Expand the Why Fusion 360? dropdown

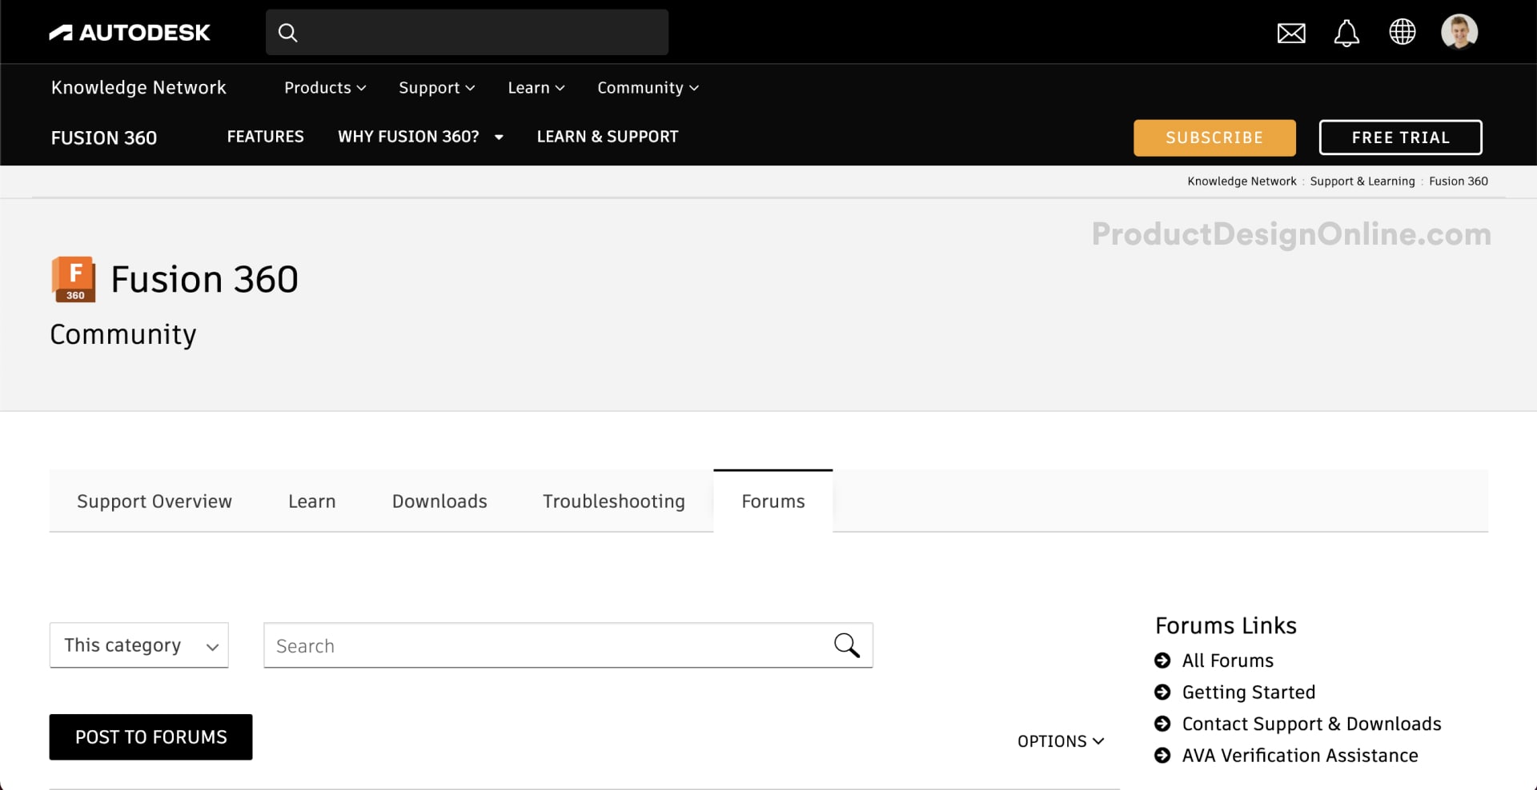point(420,137)
